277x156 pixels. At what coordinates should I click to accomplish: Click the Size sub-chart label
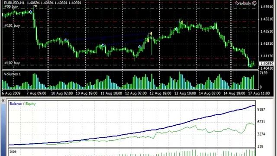pos(13,151)
